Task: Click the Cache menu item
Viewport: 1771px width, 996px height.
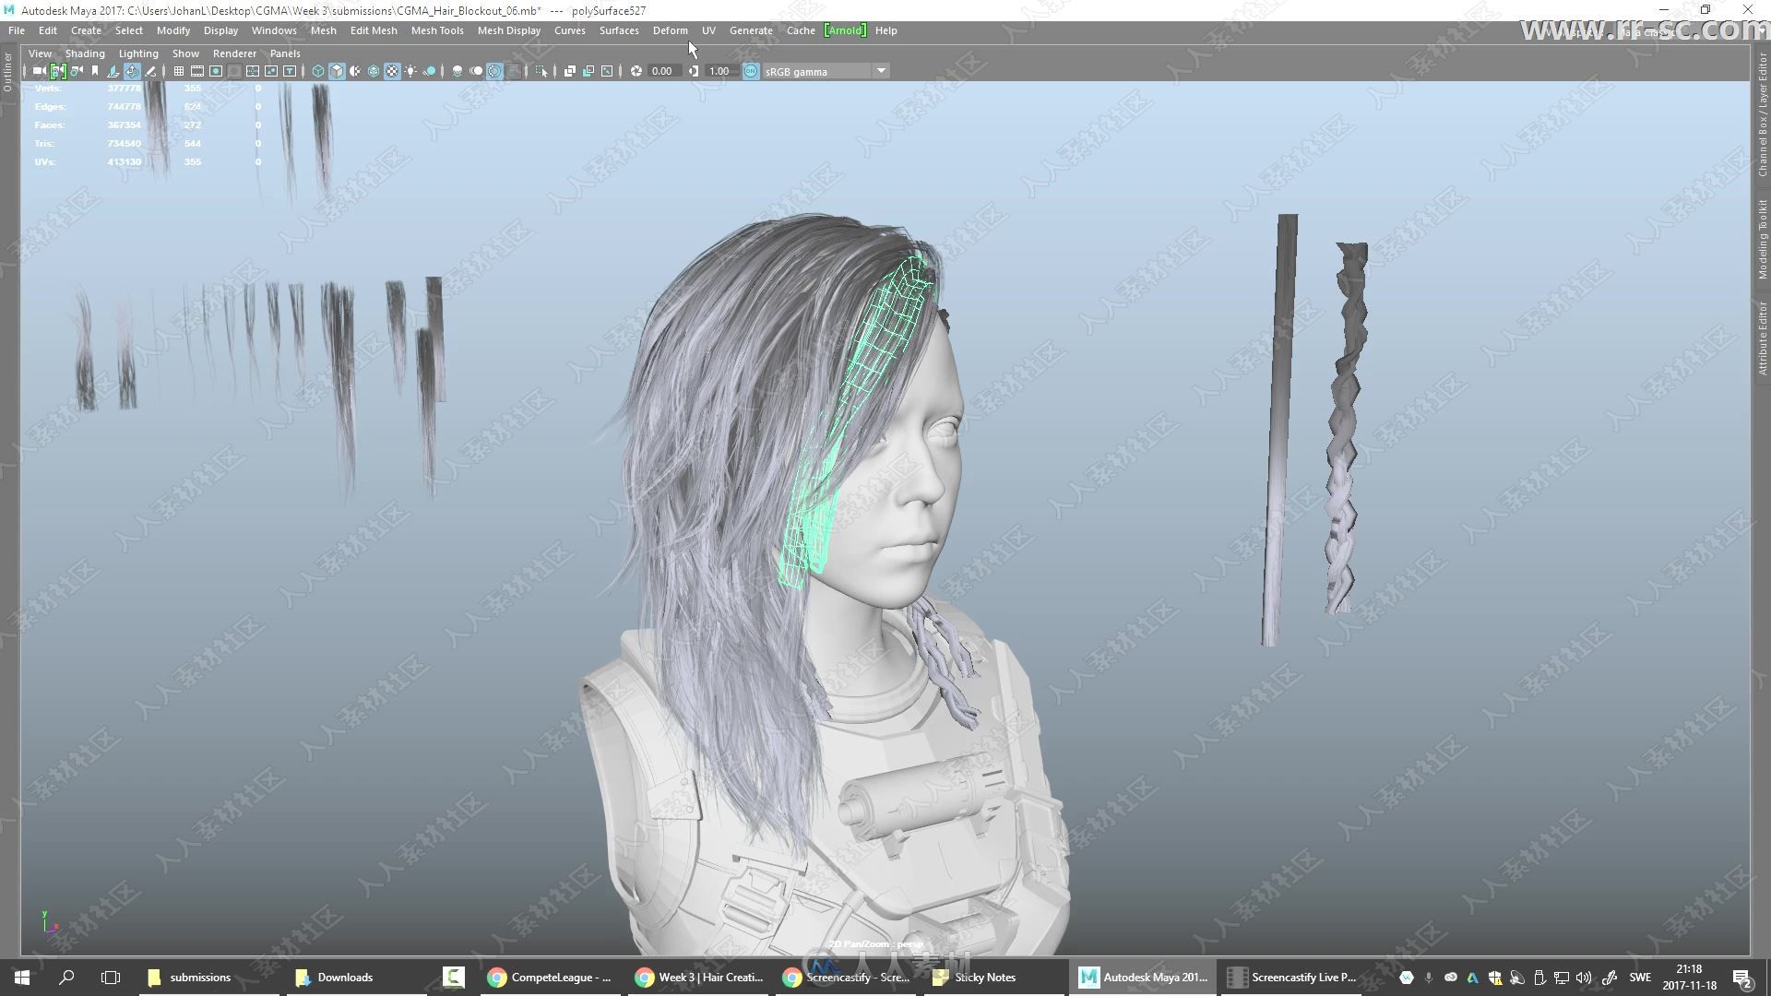Action: pyautogui.click(x=801, y=30)
